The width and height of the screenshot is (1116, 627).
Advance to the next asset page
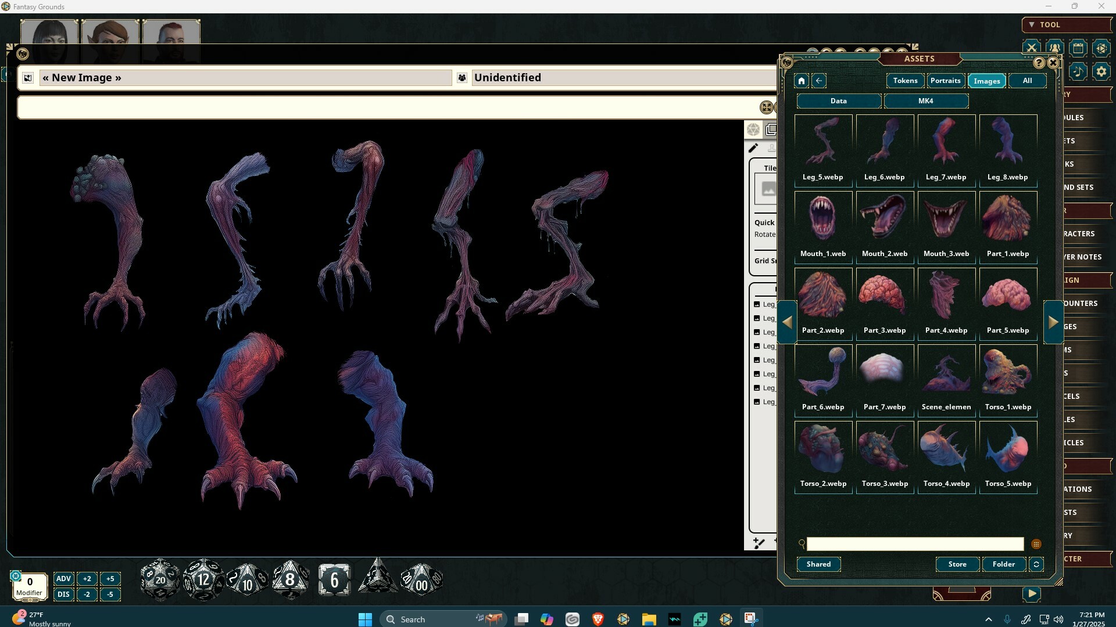pyautogui.click(x=1053, y=322)
